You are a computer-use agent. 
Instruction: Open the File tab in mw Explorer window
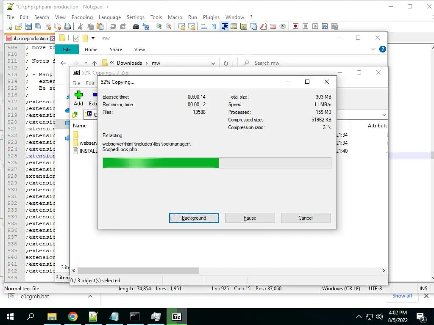click(67, 50)
